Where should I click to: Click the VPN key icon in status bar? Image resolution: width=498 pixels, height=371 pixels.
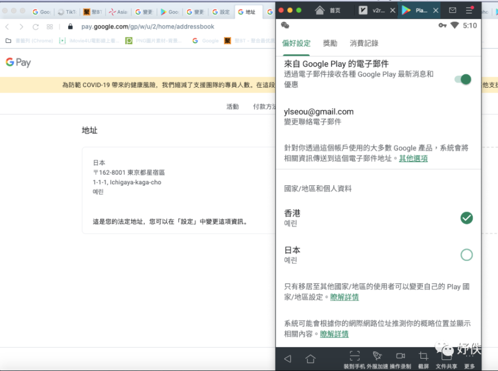442,25
